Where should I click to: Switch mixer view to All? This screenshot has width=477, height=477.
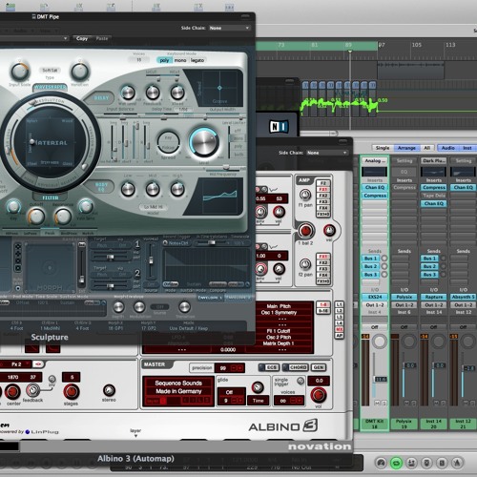click(426, 148)
